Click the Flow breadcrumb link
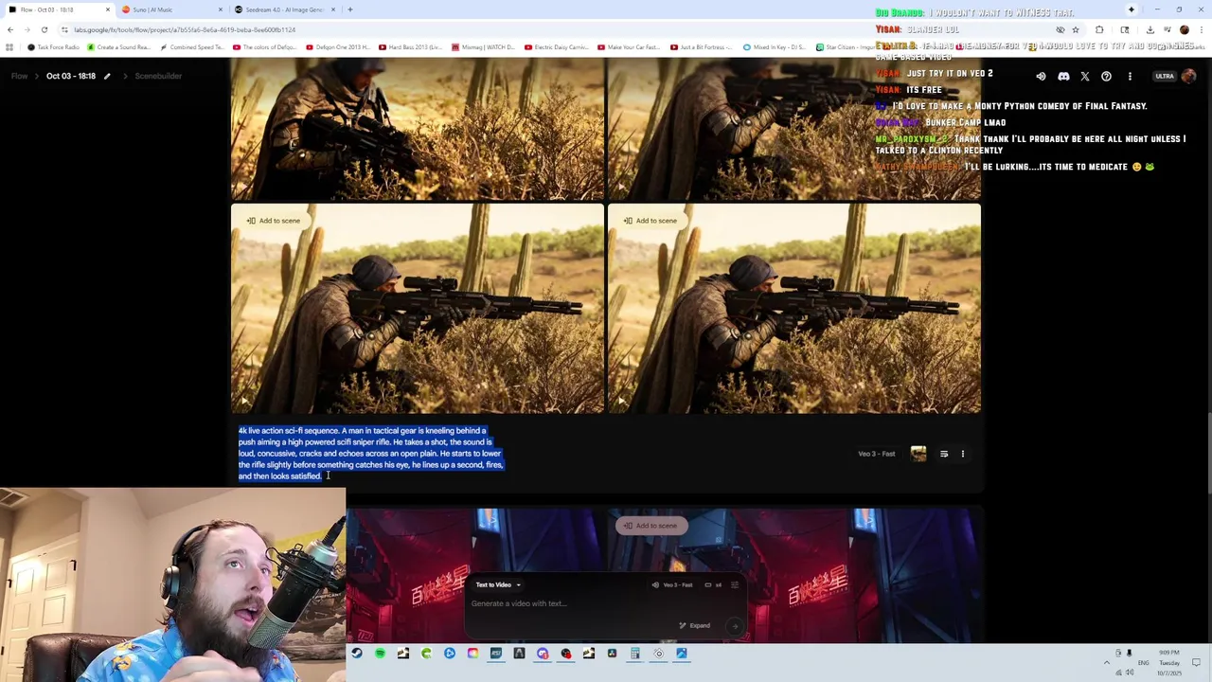The width and height of the screenshot is (1212, 682). (19, 76)
